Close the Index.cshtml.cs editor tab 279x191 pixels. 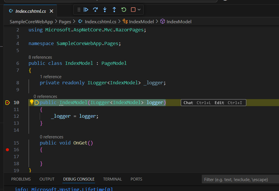point(51,11)
